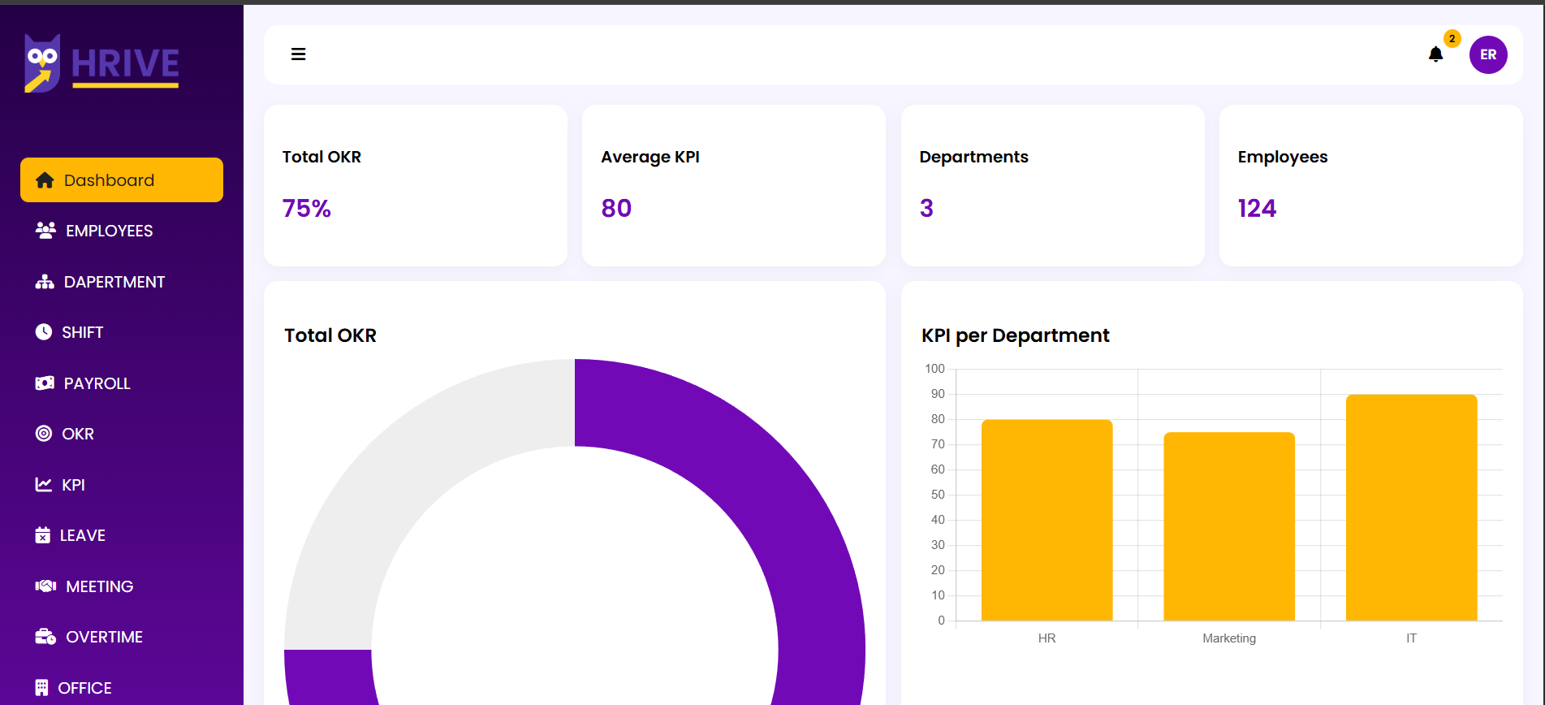
Task: Open the ER user avatar menu
Action: click(x=1488, y=54)
